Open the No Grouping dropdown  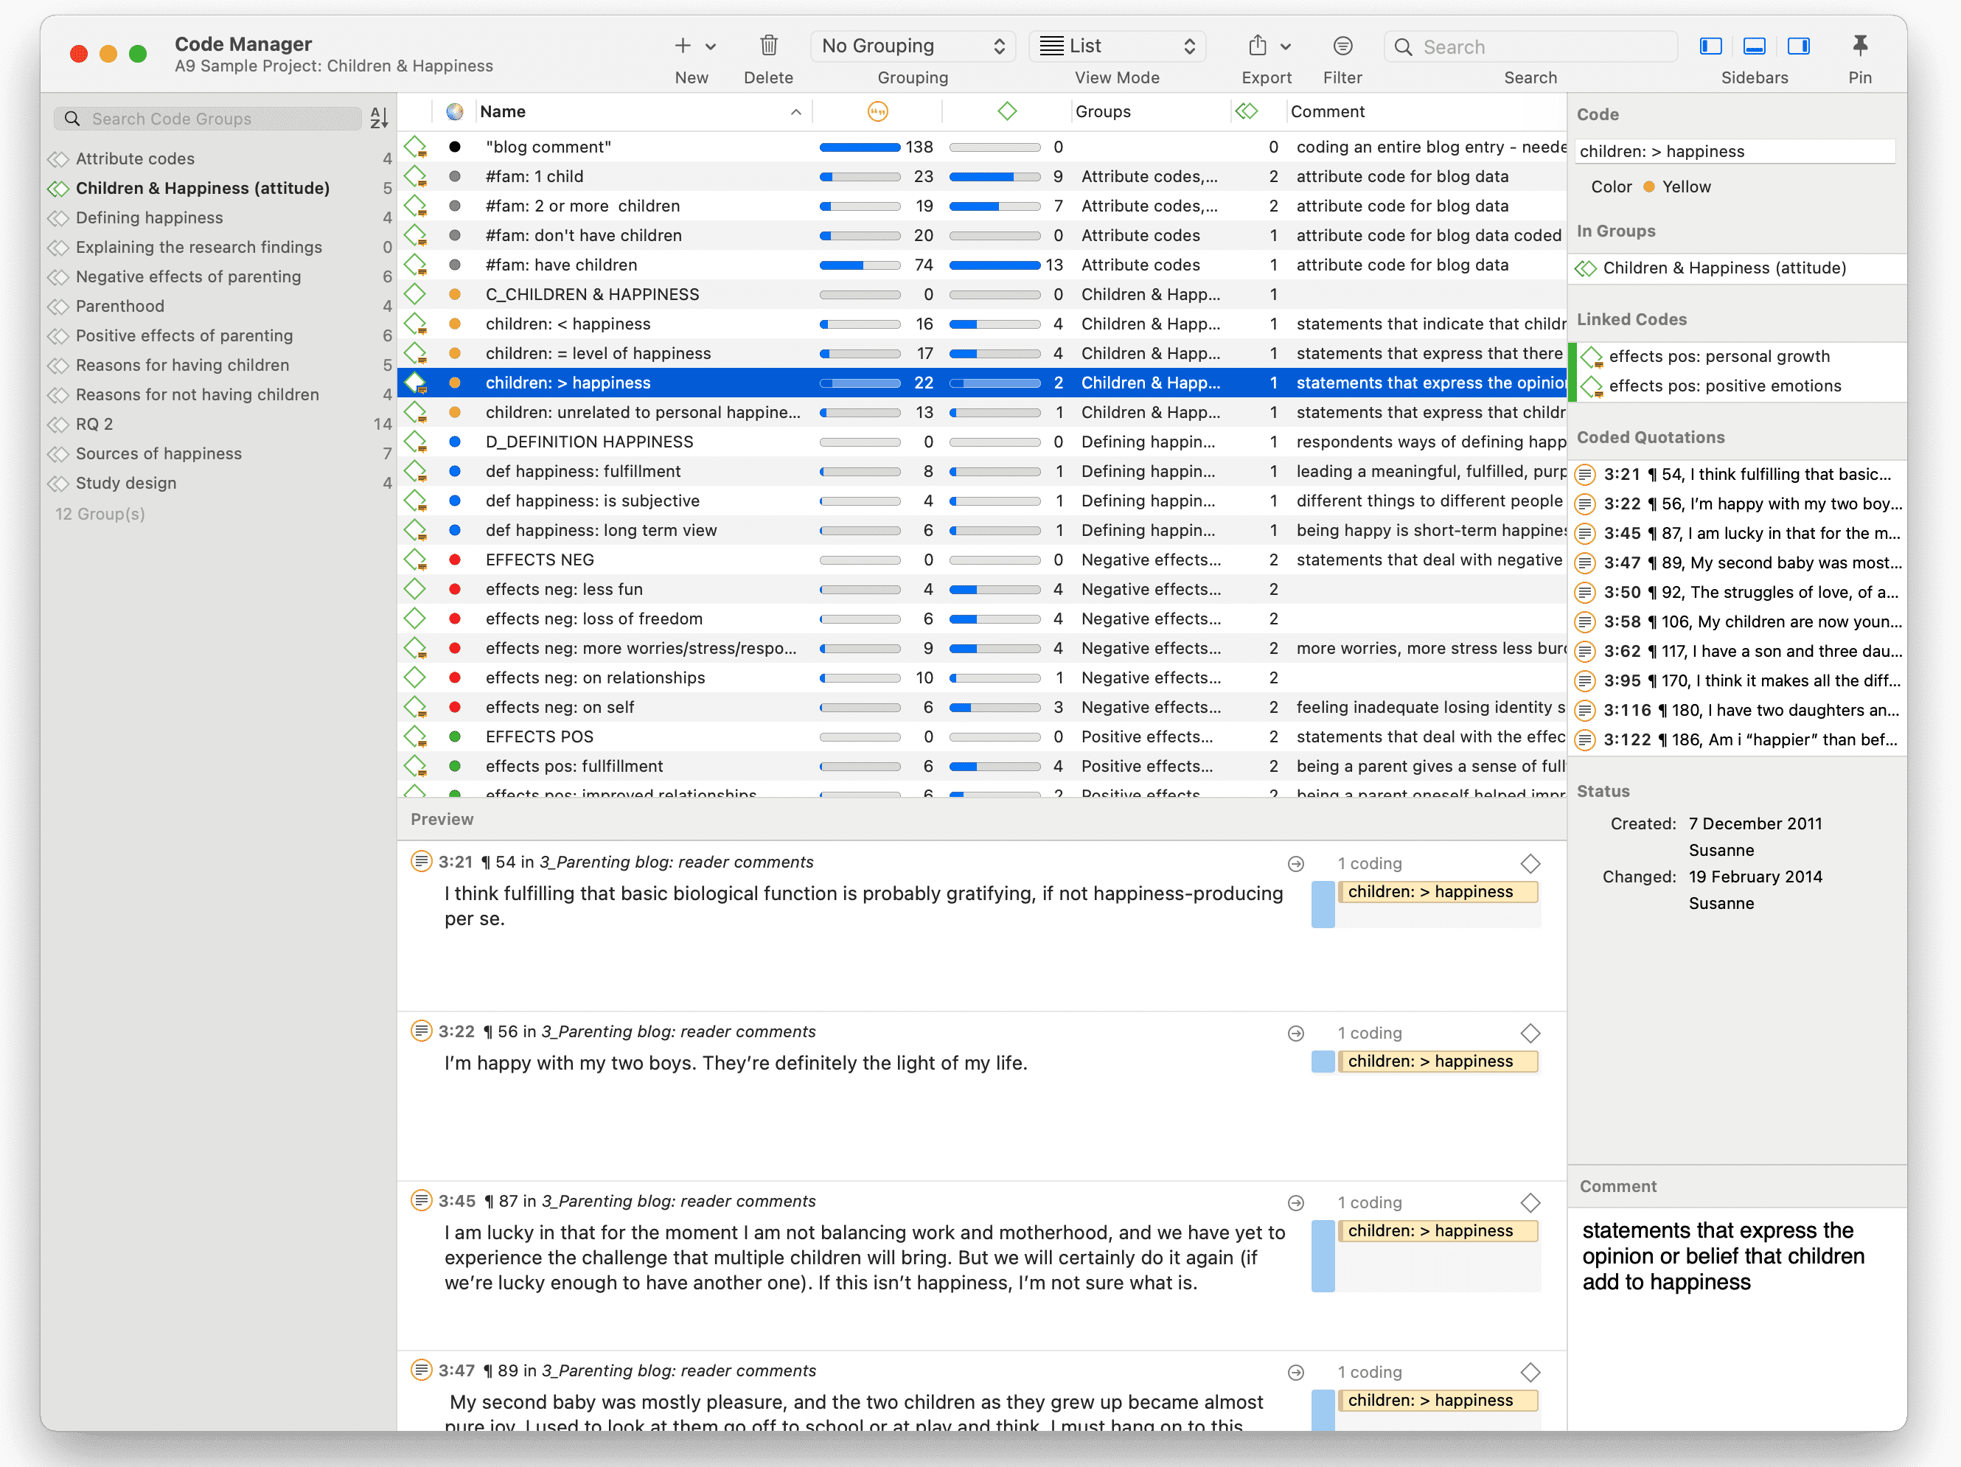pyautogui.click(x=912, y=46)
